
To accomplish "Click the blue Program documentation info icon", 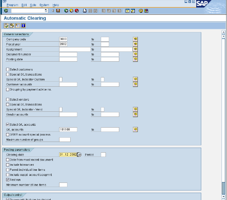I will 23,26.
